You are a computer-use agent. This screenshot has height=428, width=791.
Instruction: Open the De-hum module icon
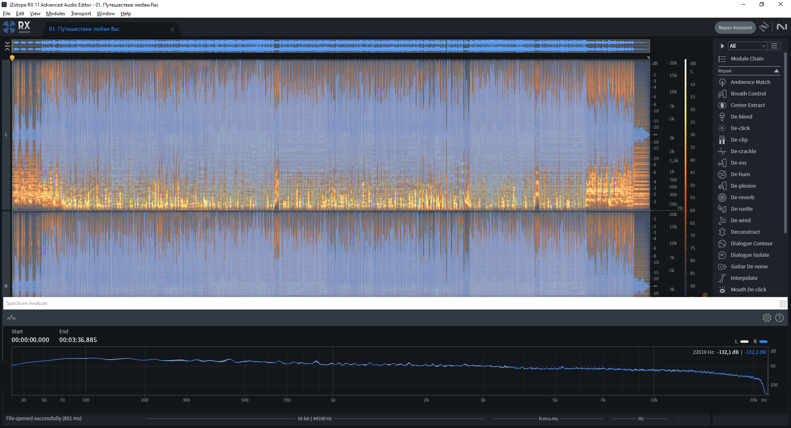click(722, 174)
